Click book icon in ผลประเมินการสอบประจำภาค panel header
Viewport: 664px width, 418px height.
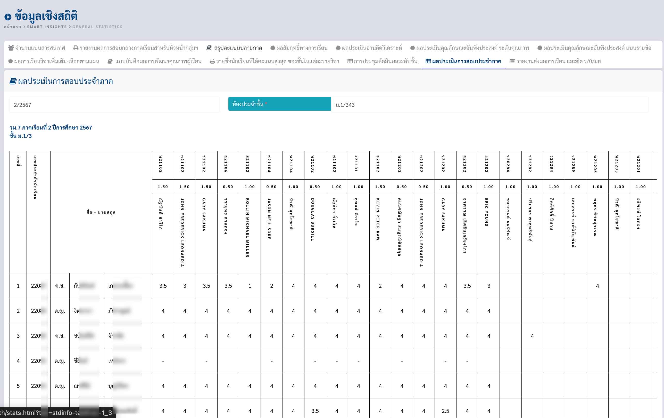pyautogui.click(x=13, y=81)
